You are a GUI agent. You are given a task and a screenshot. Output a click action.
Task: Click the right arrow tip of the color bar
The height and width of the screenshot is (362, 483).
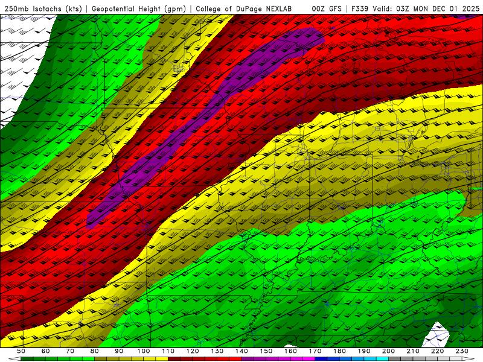pos(468,358)
